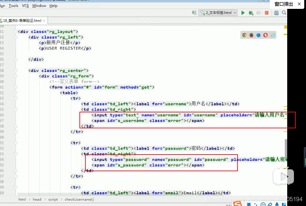Dismiss the 窗口弹出 overlay with X
The image size is (306, 206).
coord(299,4)
